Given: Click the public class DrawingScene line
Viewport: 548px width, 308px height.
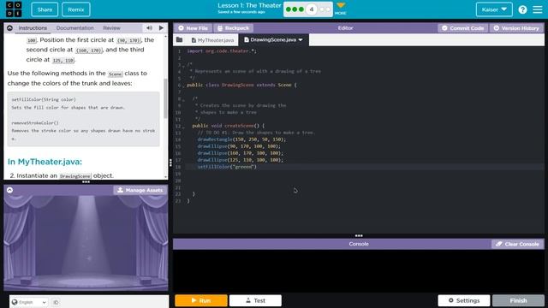Looking at the screenshot, I should [x=241, y=85].
